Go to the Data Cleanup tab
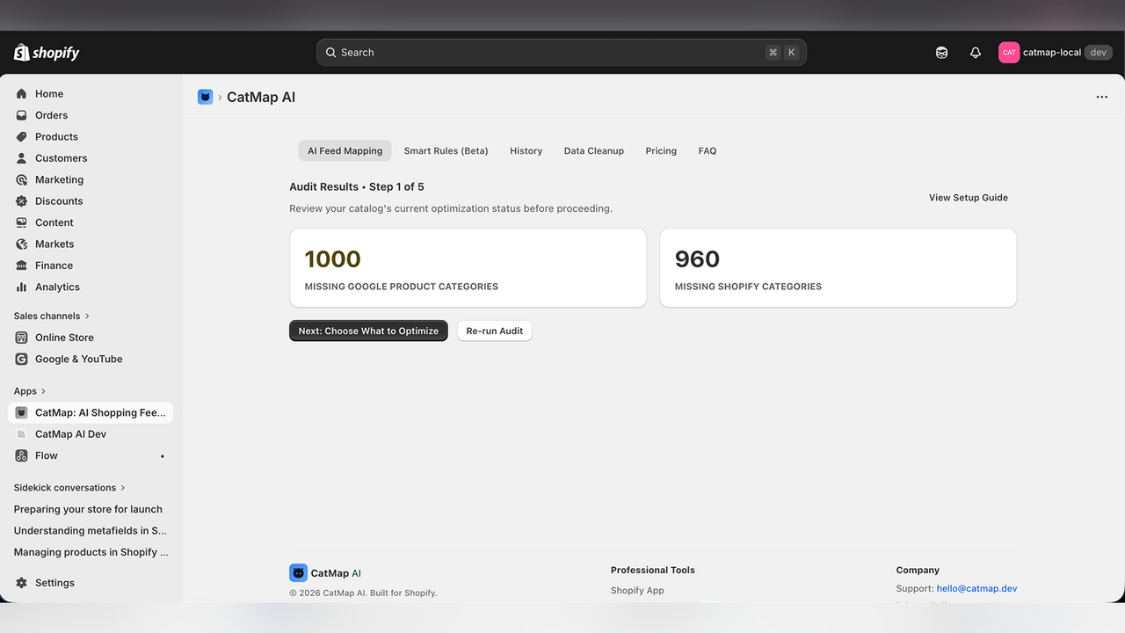 (x=594, y=151)
